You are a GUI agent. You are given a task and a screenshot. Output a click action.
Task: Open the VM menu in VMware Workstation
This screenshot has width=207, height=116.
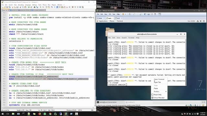(x=110, y=14)
